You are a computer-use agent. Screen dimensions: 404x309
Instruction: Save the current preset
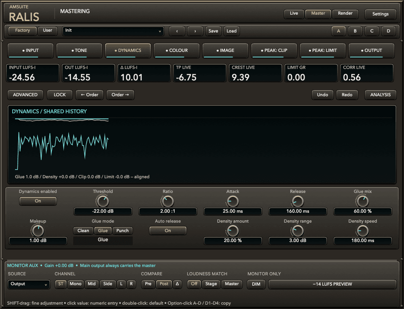pyautogui.click(x=213, y=31)
